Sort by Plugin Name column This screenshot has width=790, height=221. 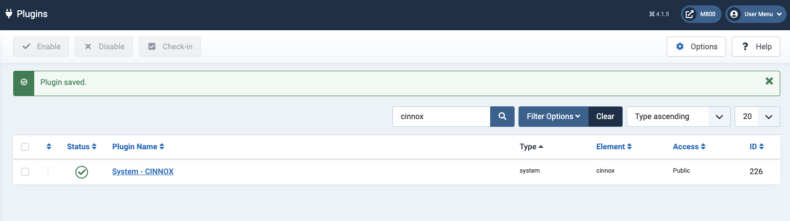[138, 146]
